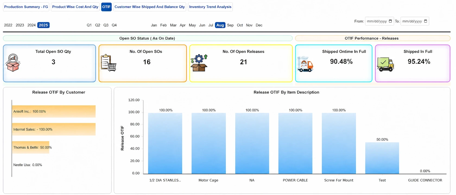456x195 pixels.
Task: Click the Screw For Mount bar
Action: coord(339,143)
